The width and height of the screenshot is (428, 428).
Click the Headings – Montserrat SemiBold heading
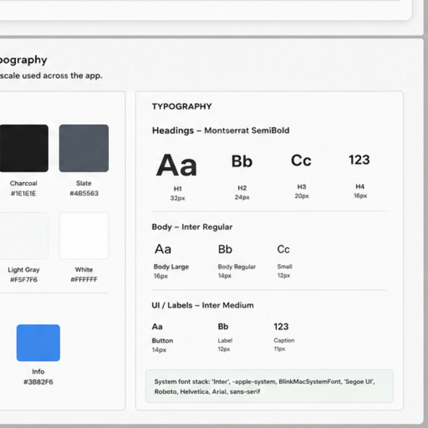click(221, 130)
